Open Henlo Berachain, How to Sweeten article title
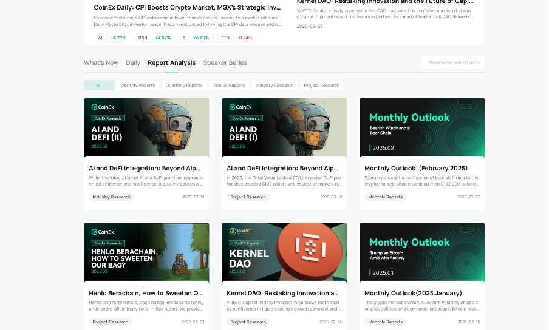Screen dimensions: 549x330 click(x=146, y=293)
